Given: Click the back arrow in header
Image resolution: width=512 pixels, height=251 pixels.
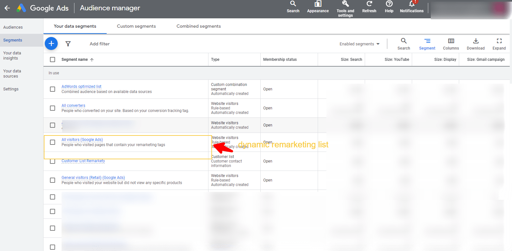Looking at the screenshot, I should coord(7,8).
